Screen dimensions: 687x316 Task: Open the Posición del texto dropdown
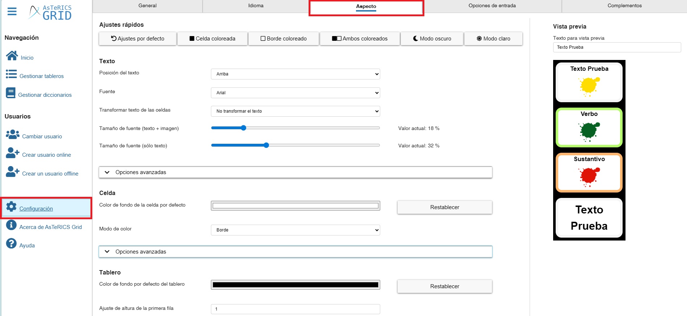pos(295,74)
